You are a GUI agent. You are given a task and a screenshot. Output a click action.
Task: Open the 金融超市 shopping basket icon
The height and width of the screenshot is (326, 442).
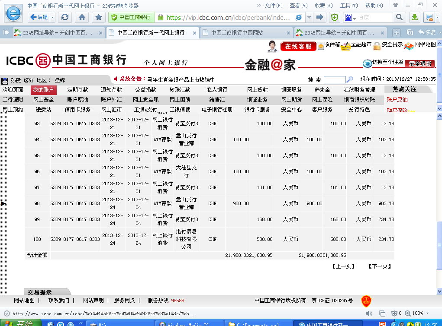[345, 46]
